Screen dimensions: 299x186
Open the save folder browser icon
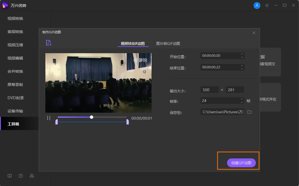(249, 112)
